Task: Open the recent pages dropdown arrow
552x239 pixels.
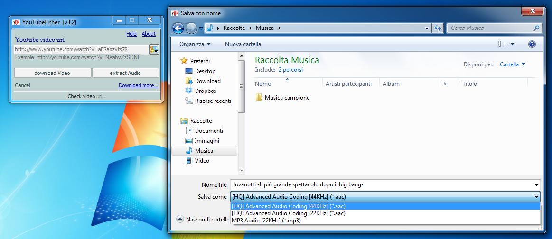Action: click(201, 28)
